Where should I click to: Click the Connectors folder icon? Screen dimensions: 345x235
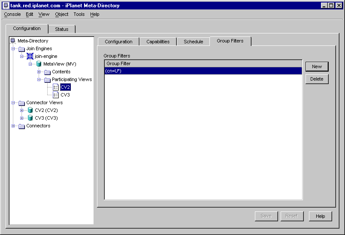click(x=21, y=126)
